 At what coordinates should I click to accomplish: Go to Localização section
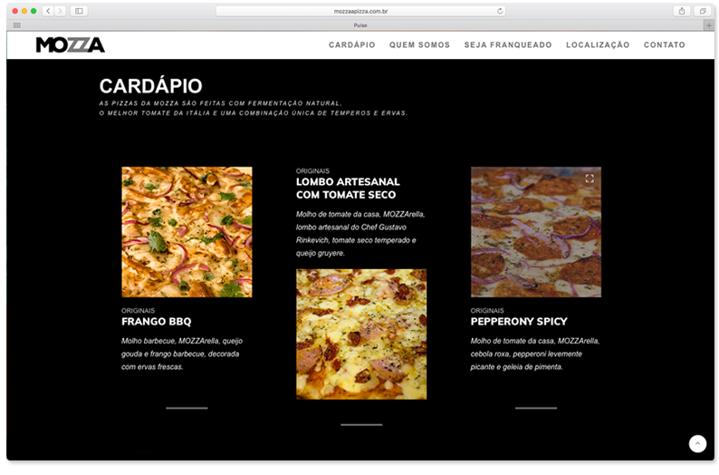pyautogui.click(x=598, y=45)
